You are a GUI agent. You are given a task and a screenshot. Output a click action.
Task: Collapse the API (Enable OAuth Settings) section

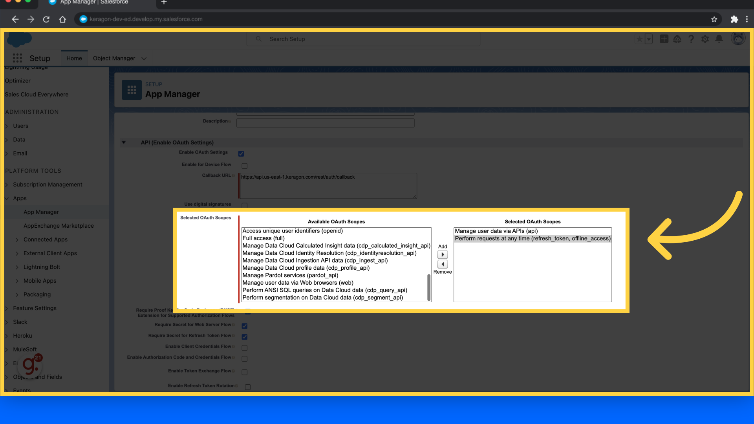point(124,142)
